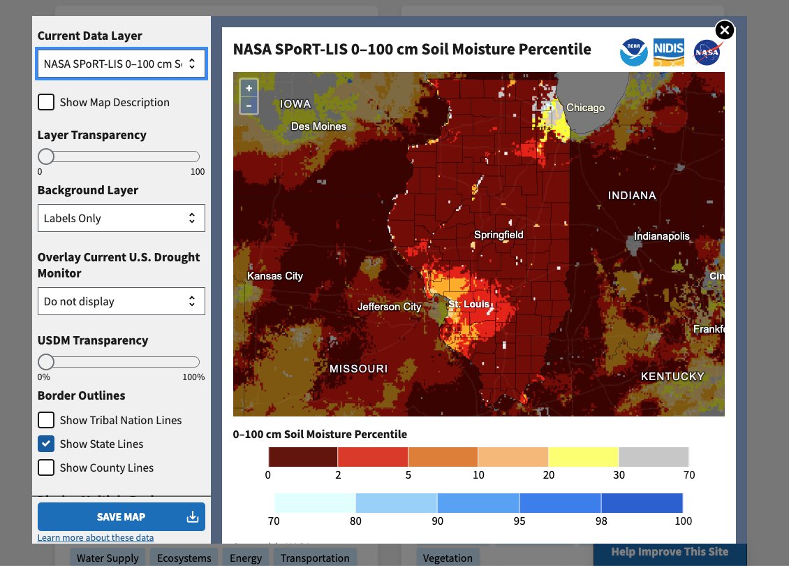Click the map zoom in plus button
Image resolution: width=789 pixels, height=566 pixels.
tap(249, 88)
